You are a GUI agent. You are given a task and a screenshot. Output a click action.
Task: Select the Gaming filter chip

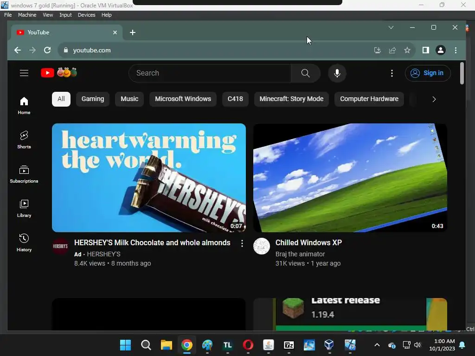(93, 99)
